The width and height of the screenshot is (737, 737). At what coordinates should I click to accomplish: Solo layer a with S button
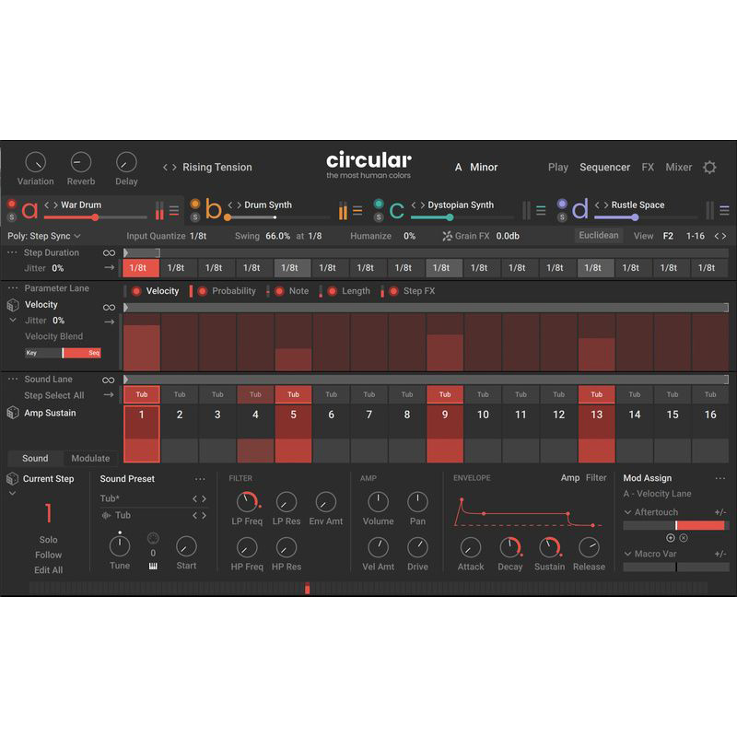tap(12, 216)
